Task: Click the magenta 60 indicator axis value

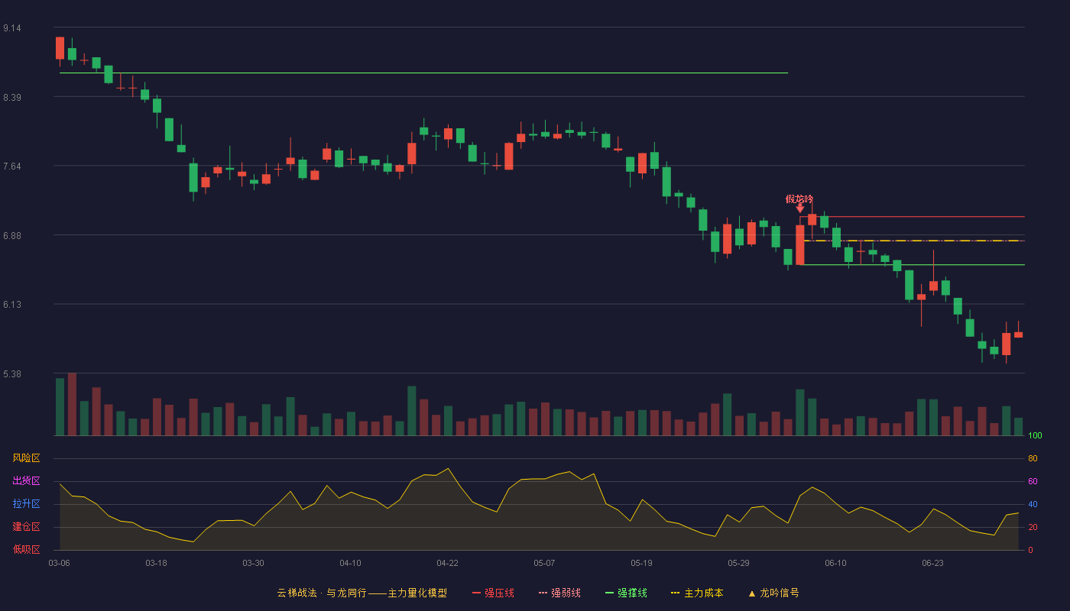Action: 1033,482
